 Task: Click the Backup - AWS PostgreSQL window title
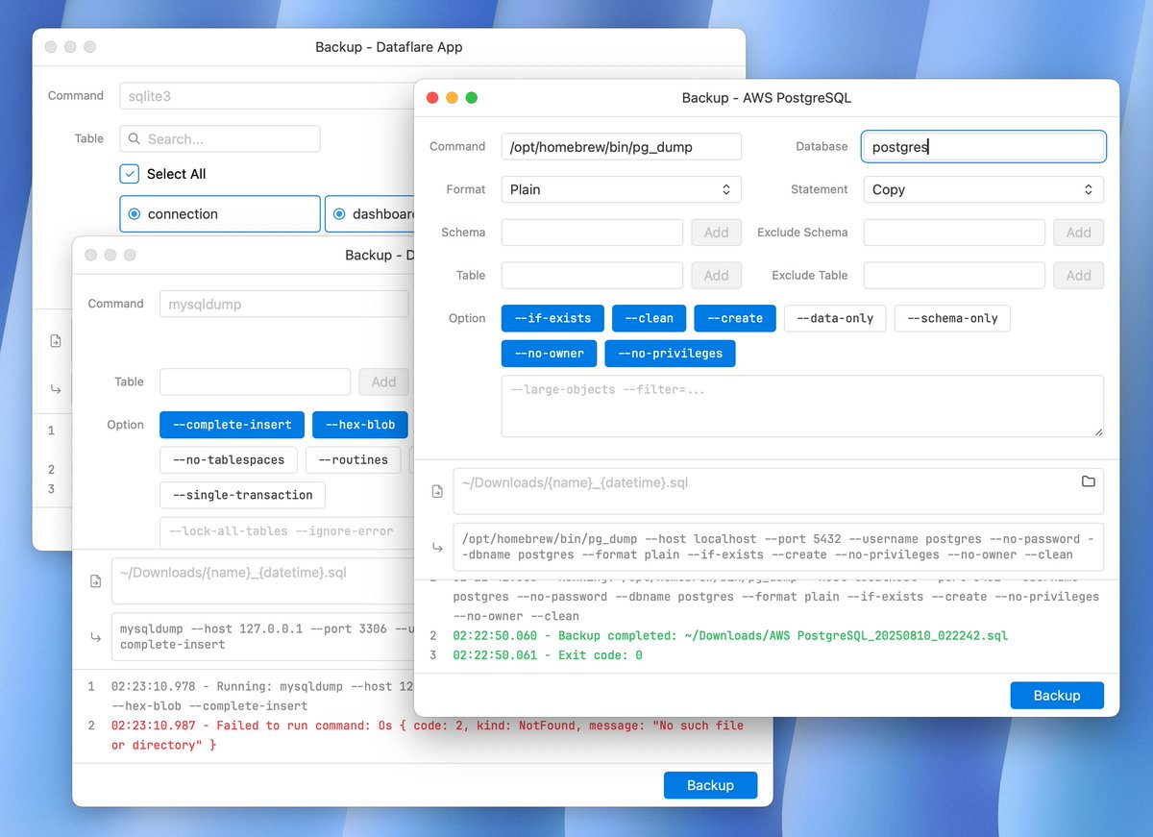(767, 98)
